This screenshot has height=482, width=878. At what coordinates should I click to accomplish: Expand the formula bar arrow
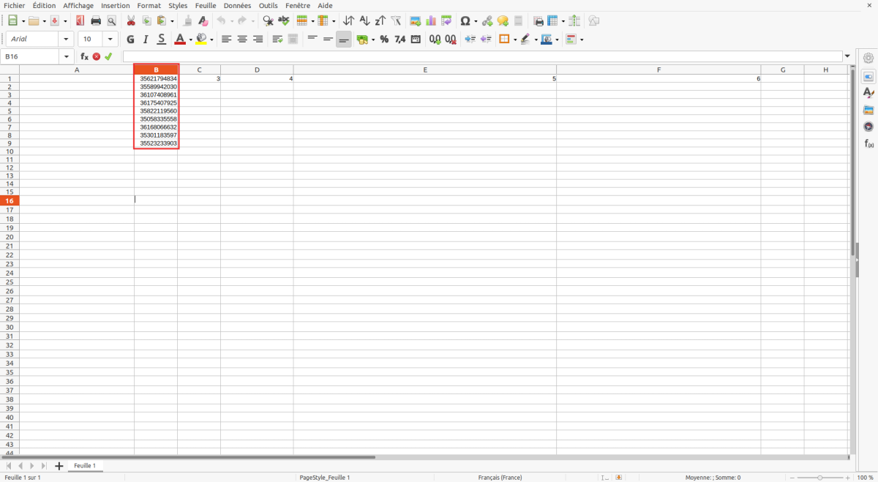coord(848,56)
